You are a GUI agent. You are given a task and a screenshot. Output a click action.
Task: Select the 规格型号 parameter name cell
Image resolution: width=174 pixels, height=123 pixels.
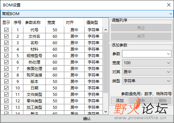click(x=34, y=56)
